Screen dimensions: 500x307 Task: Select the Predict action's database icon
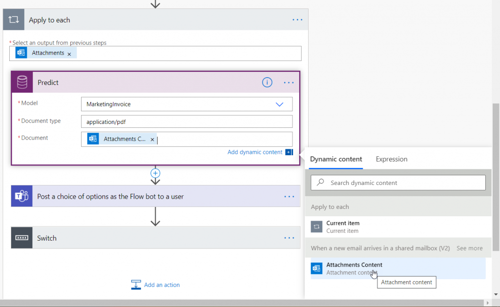[x=21, y=82]
